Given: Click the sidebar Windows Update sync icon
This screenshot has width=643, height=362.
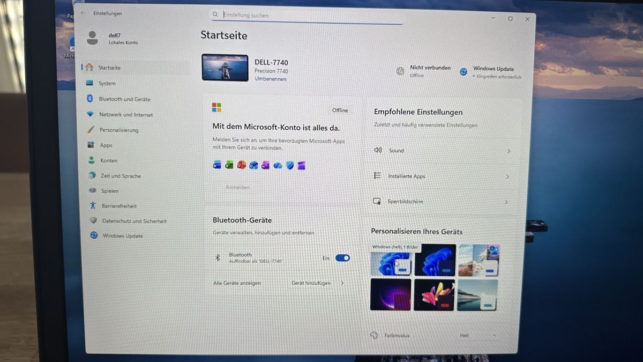Looking at the screenshot, I should (94, 235).
